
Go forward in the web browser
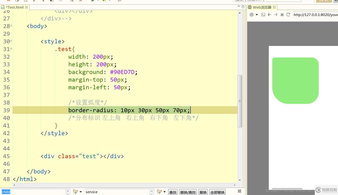[275, 15]
